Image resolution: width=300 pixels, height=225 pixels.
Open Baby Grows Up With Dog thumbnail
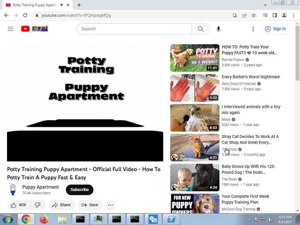[195, 177]
